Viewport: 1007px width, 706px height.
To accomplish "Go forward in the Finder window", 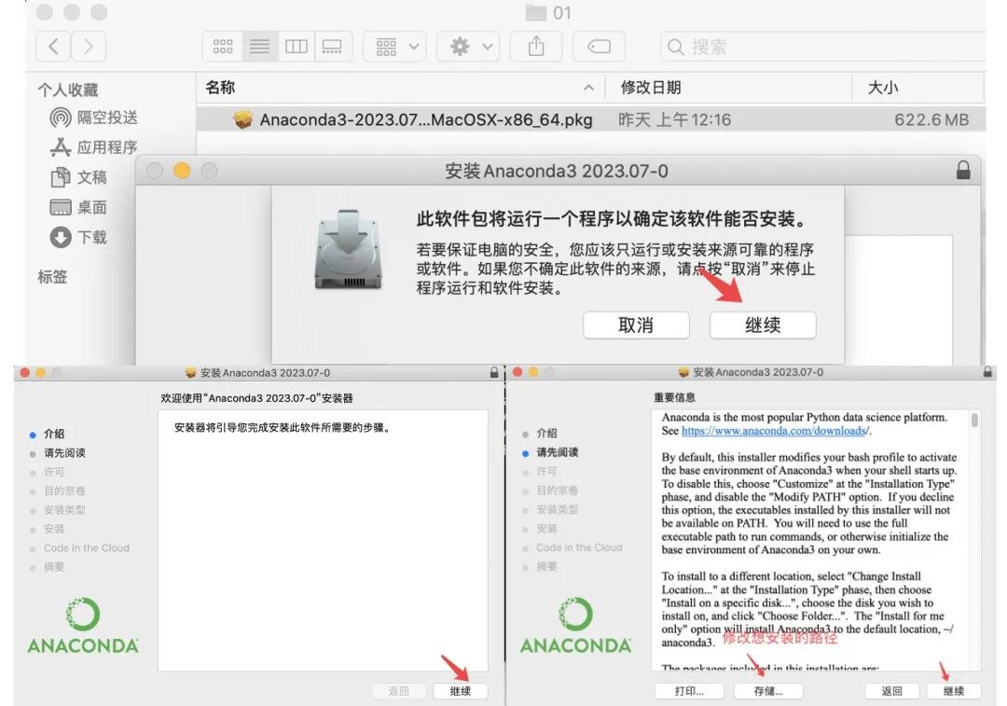I will click(88, 47).
